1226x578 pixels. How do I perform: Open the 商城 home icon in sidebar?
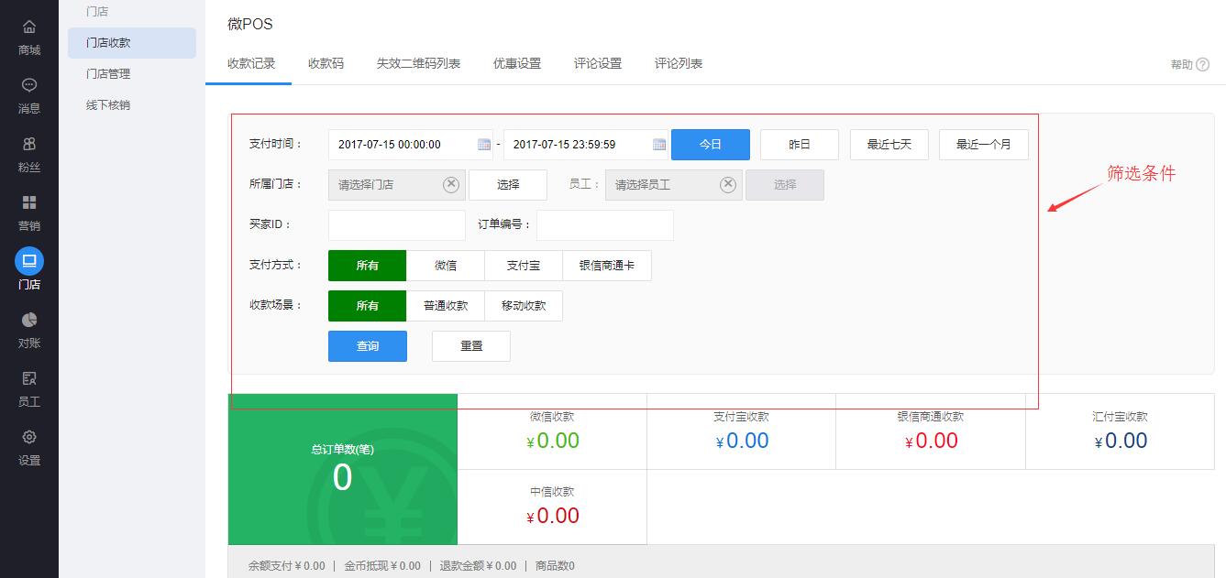29,27
